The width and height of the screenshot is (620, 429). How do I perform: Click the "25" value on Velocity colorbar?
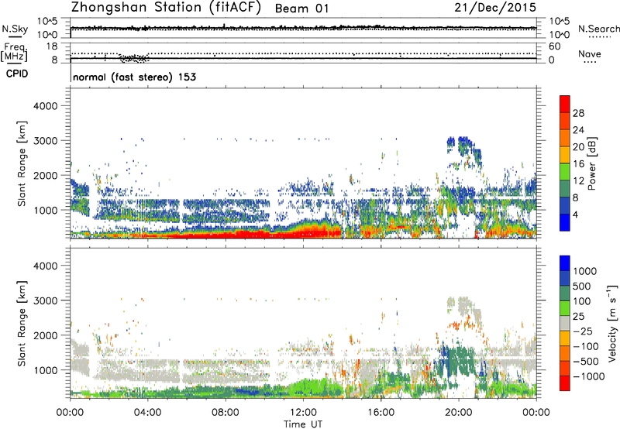[579, 317]
